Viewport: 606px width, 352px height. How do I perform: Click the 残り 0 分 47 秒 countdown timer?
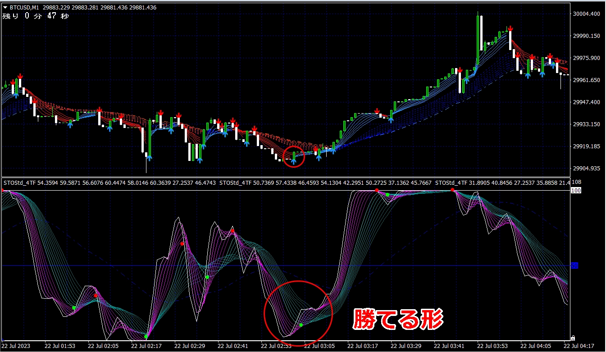pos(35,16)
